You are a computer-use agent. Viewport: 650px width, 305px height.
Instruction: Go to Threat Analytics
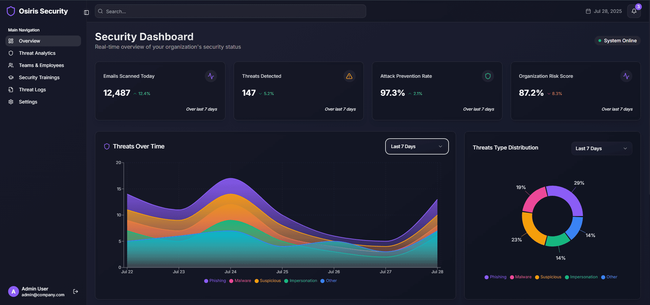point(43,53)
